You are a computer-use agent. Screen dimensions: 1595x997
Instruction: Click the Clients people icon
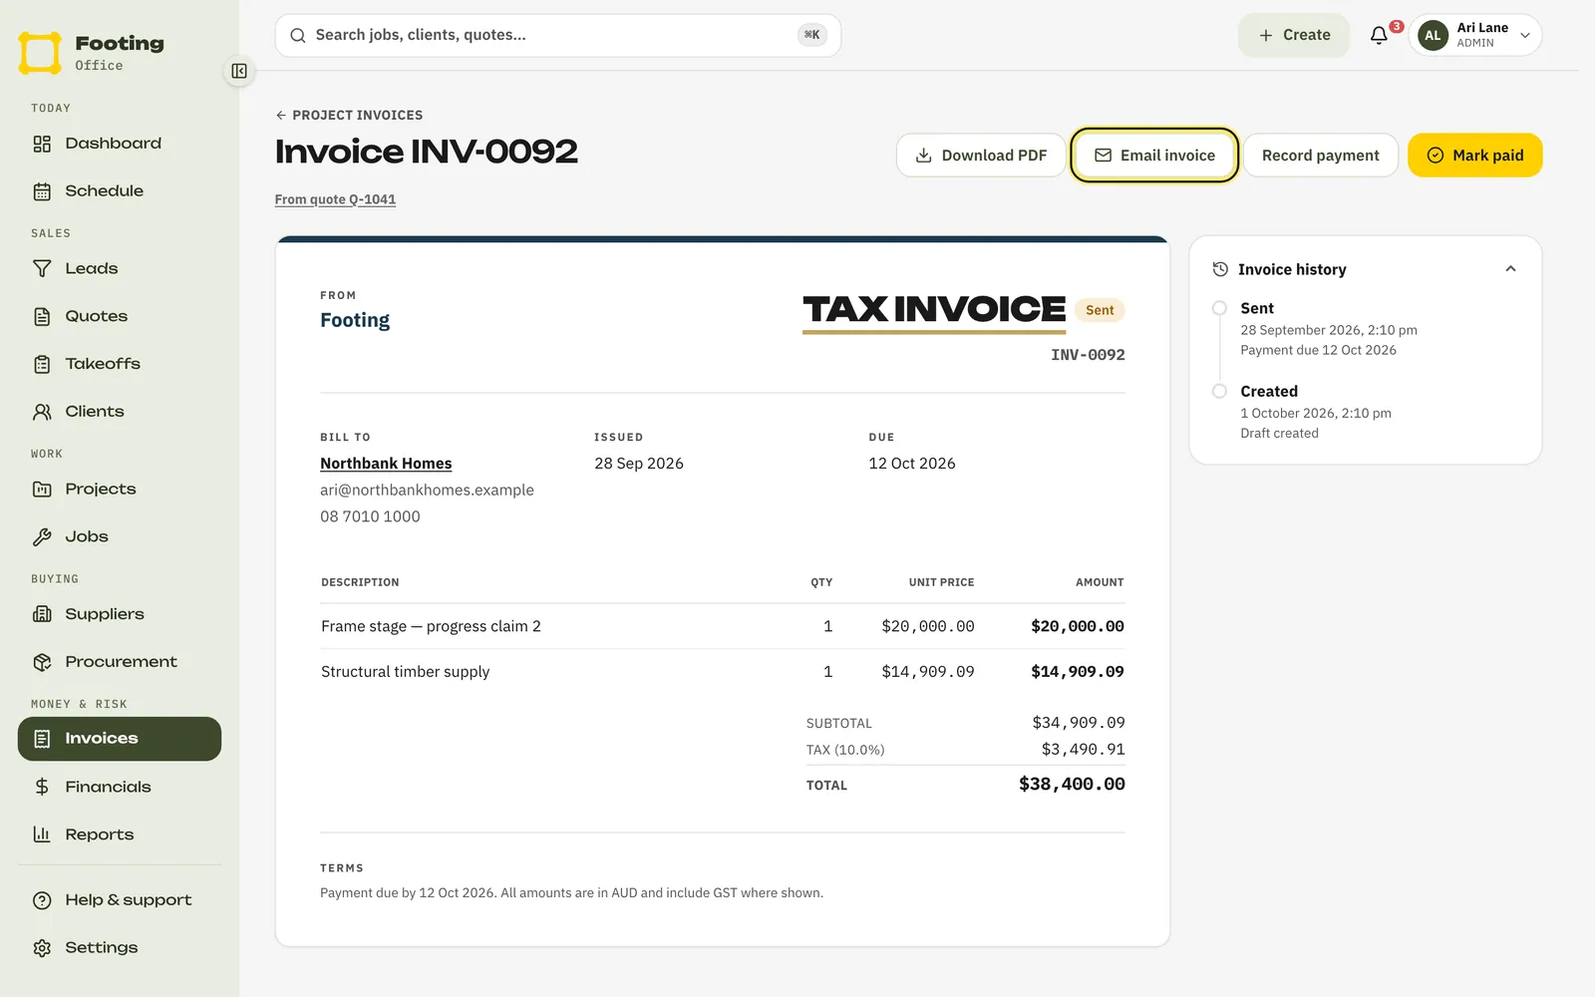pos(42,412)
